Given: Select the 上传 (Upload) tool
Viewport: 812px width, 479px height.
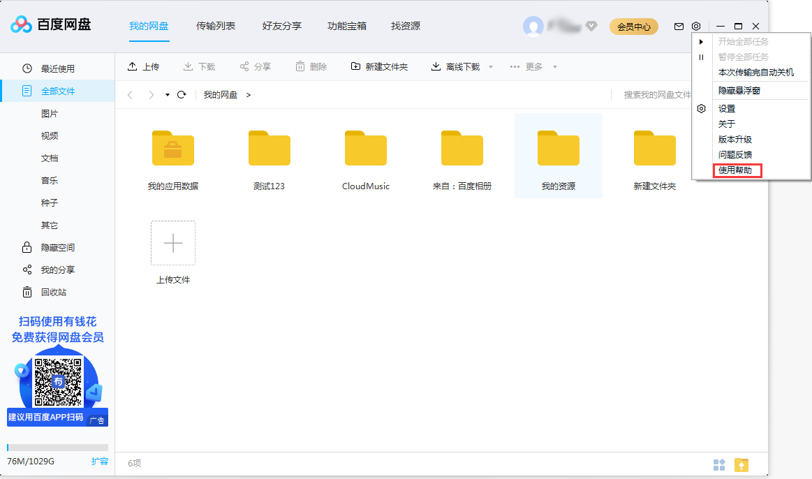Looking at the screenshot, I should 144,66.
